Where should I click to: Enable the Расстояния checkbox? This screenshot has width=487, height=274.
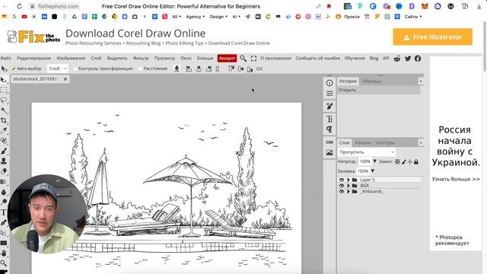tap(140, 68)
